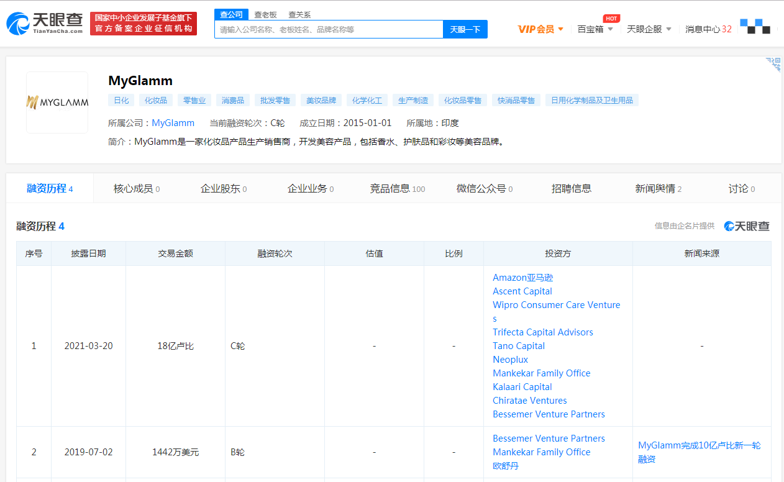Select the 查关系 search tab
The height and width of the screenshot is (482, 784).
click(x=299, y=14)
